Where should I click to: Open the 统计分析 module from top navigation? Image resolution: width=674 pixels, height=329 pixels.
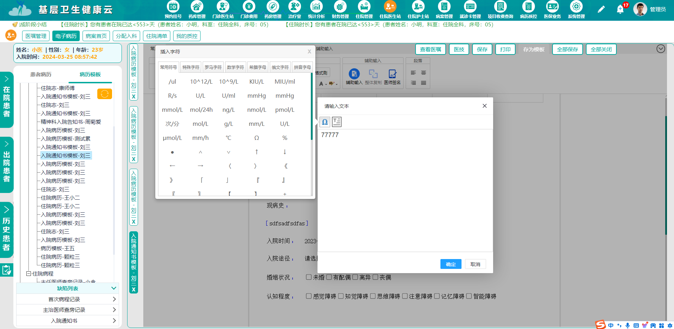[316, 10]
